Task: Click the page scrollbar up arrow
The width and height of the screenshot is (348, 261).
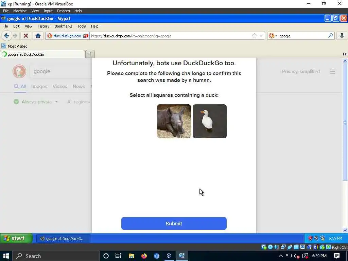Action: point(345,61)
